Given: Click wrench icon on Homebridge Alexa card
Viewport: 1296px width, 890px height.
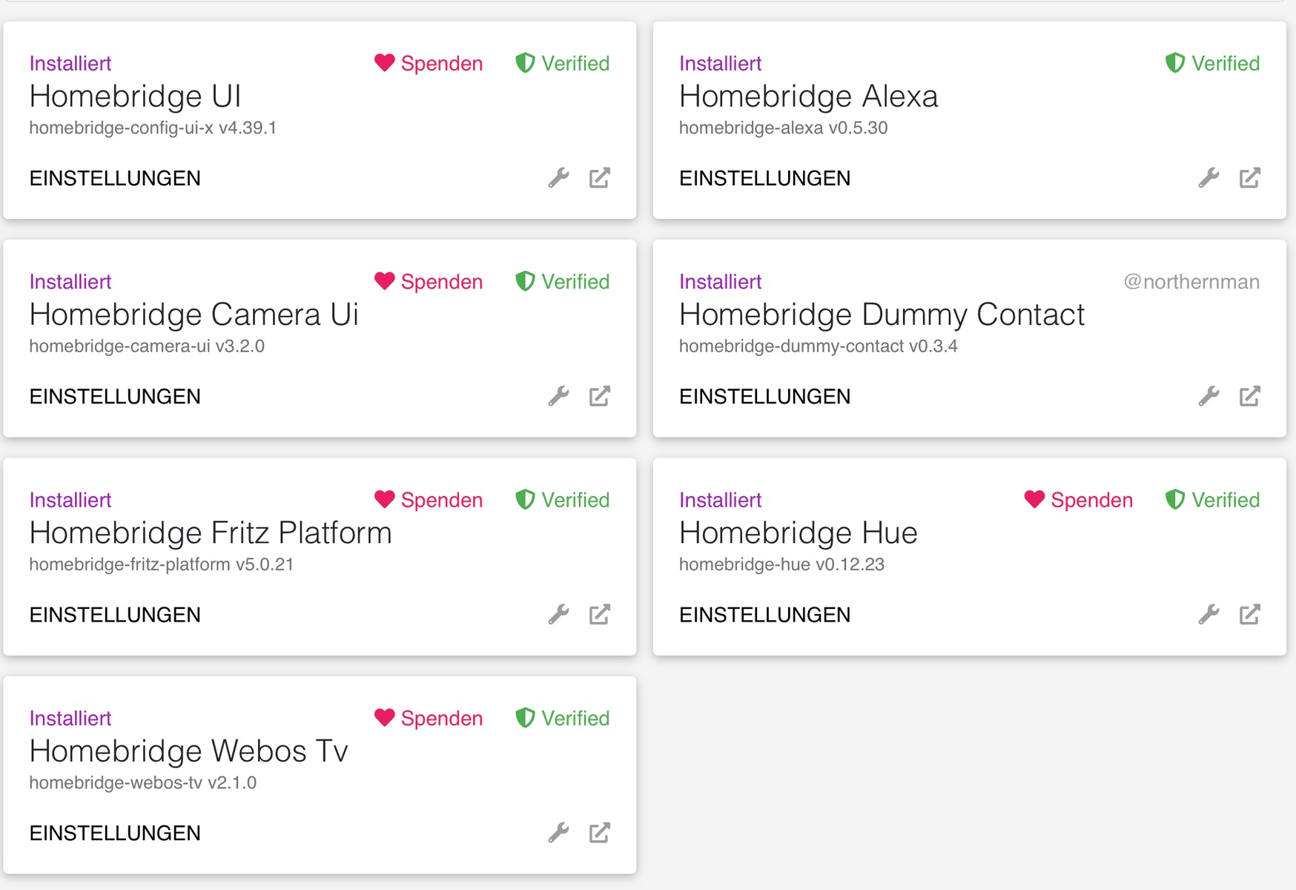Looking at the screenshot, I should click(x=1209, y=178).
